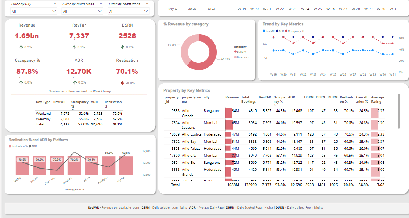Sort by the Cancellation % column header
Image resolution: width=409 pixels, height=218 pixels.
tap(362, 100)
